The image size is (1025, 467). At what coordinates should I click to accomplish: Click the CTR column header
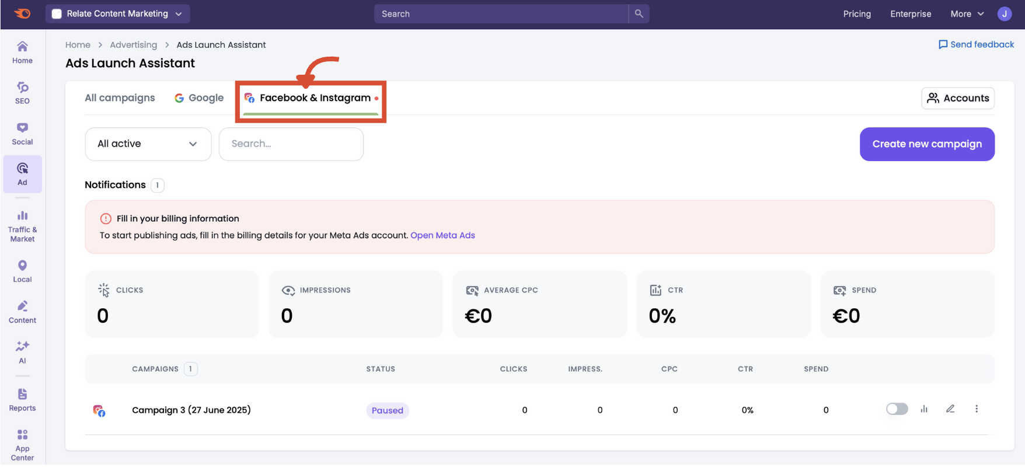[745, 369]
